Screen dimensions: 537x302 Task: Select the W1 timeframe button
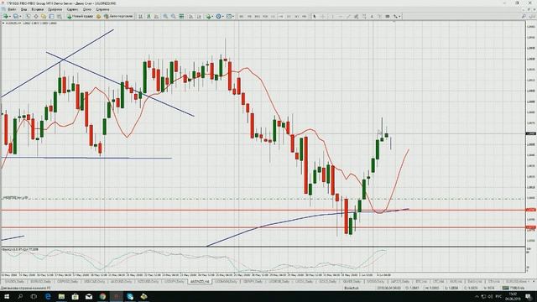pos(296,16)
